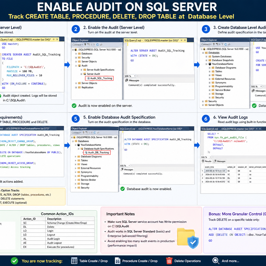Refresh Object Explorer beside the SQLQuery3.sql tab
The image size is (266, 266).
(x=226, y=44)
